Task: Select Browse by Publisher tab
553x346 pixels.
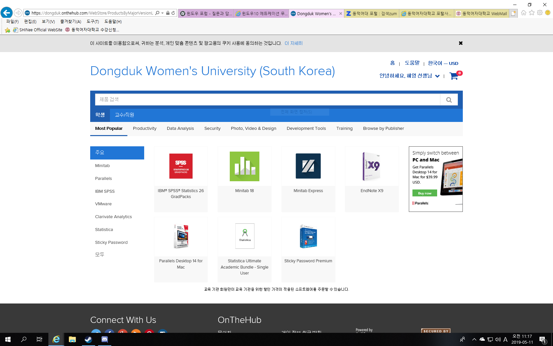Action: [x=383, y=129]
